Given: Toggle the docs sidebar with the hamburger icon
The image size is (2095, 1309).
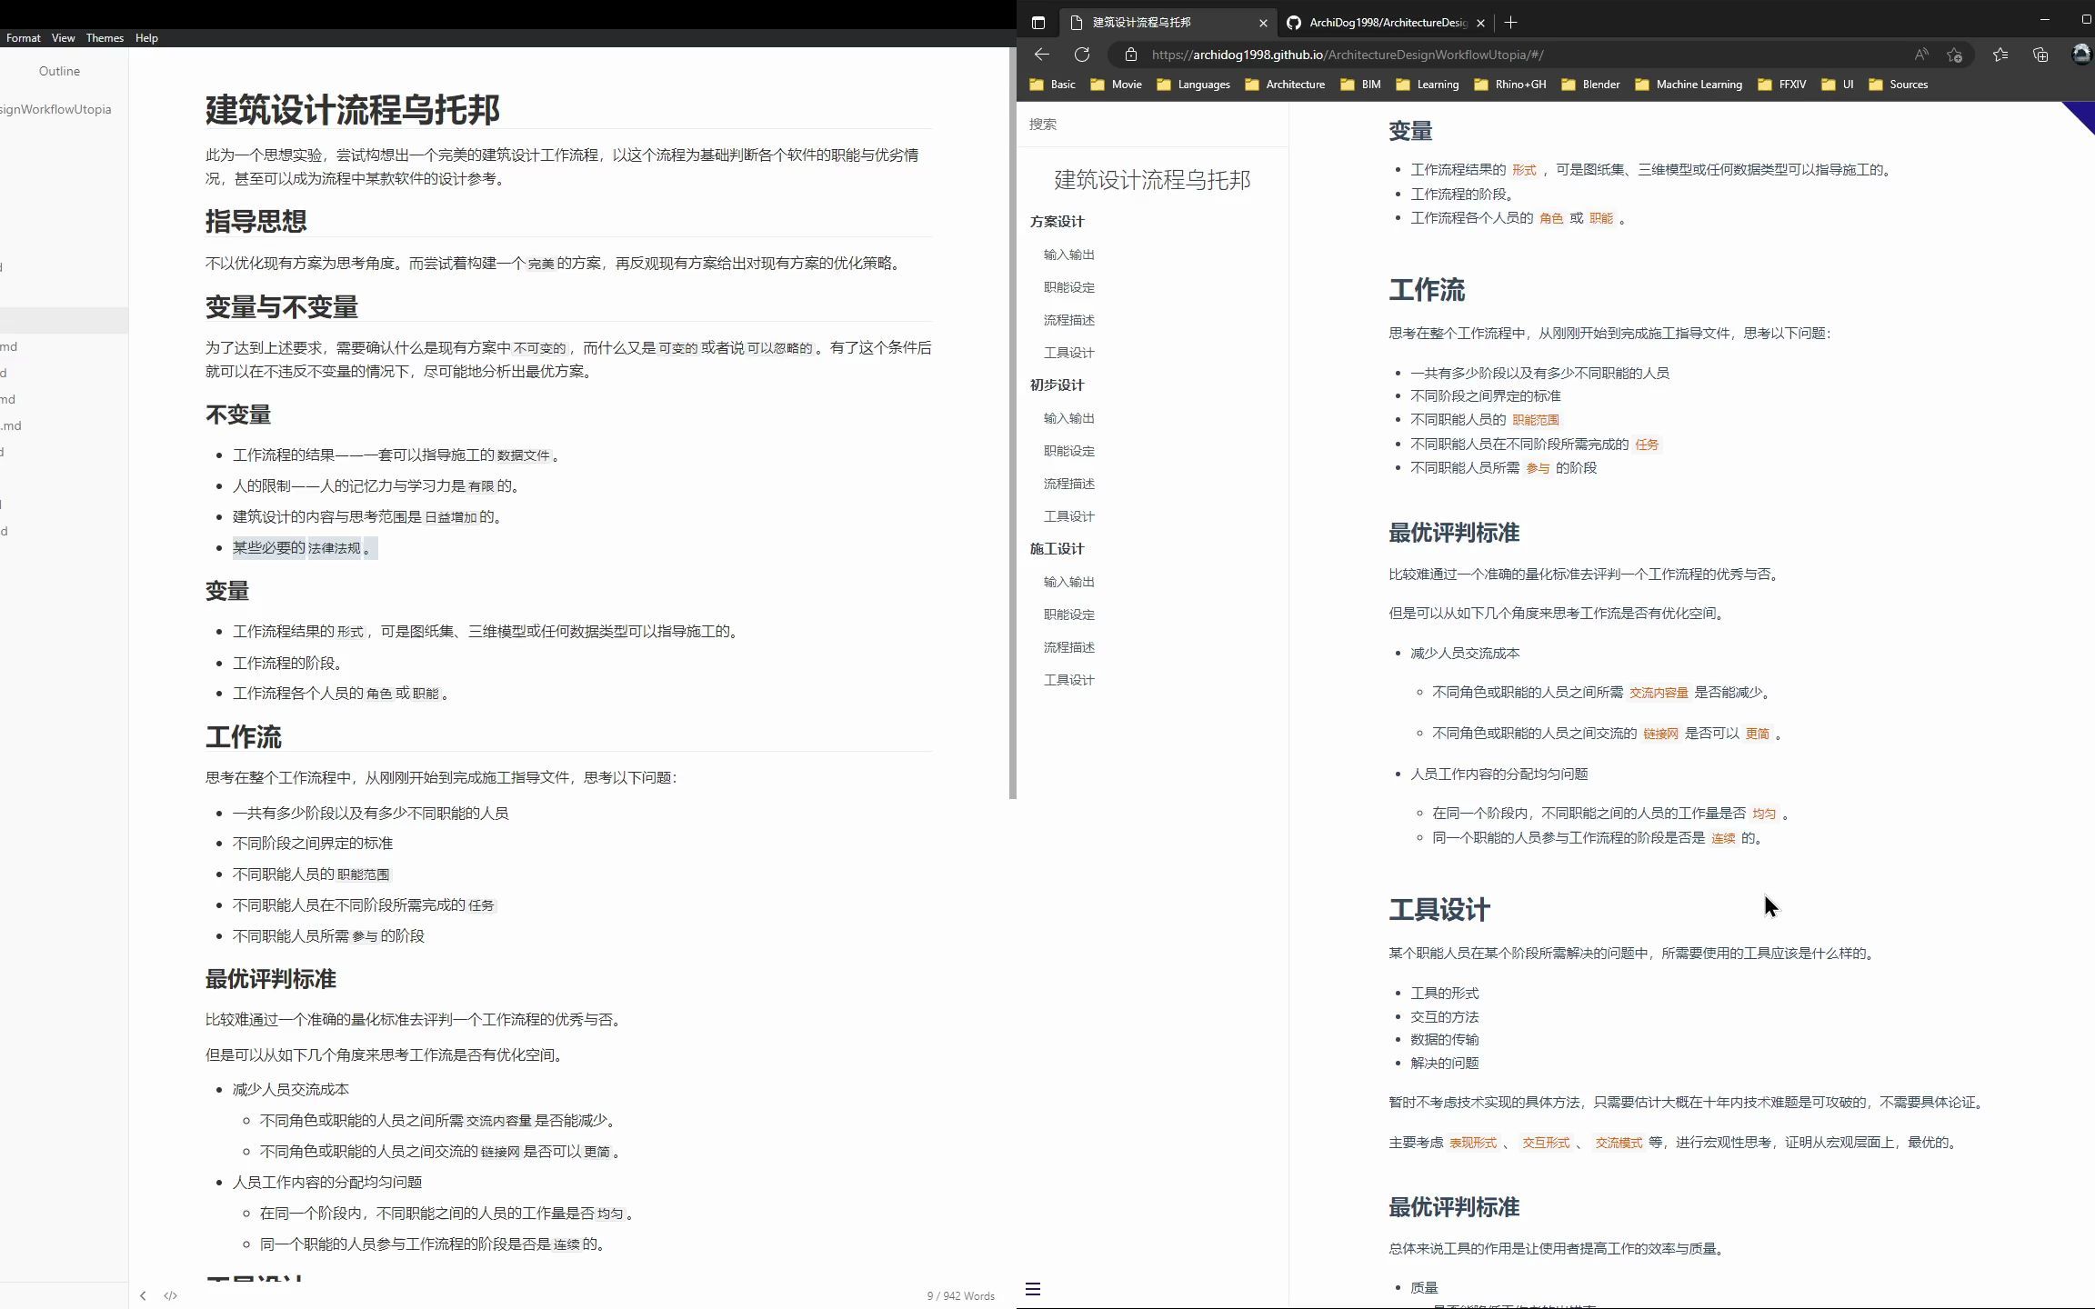Looking at the screenshot, I should [1033, 1289].
